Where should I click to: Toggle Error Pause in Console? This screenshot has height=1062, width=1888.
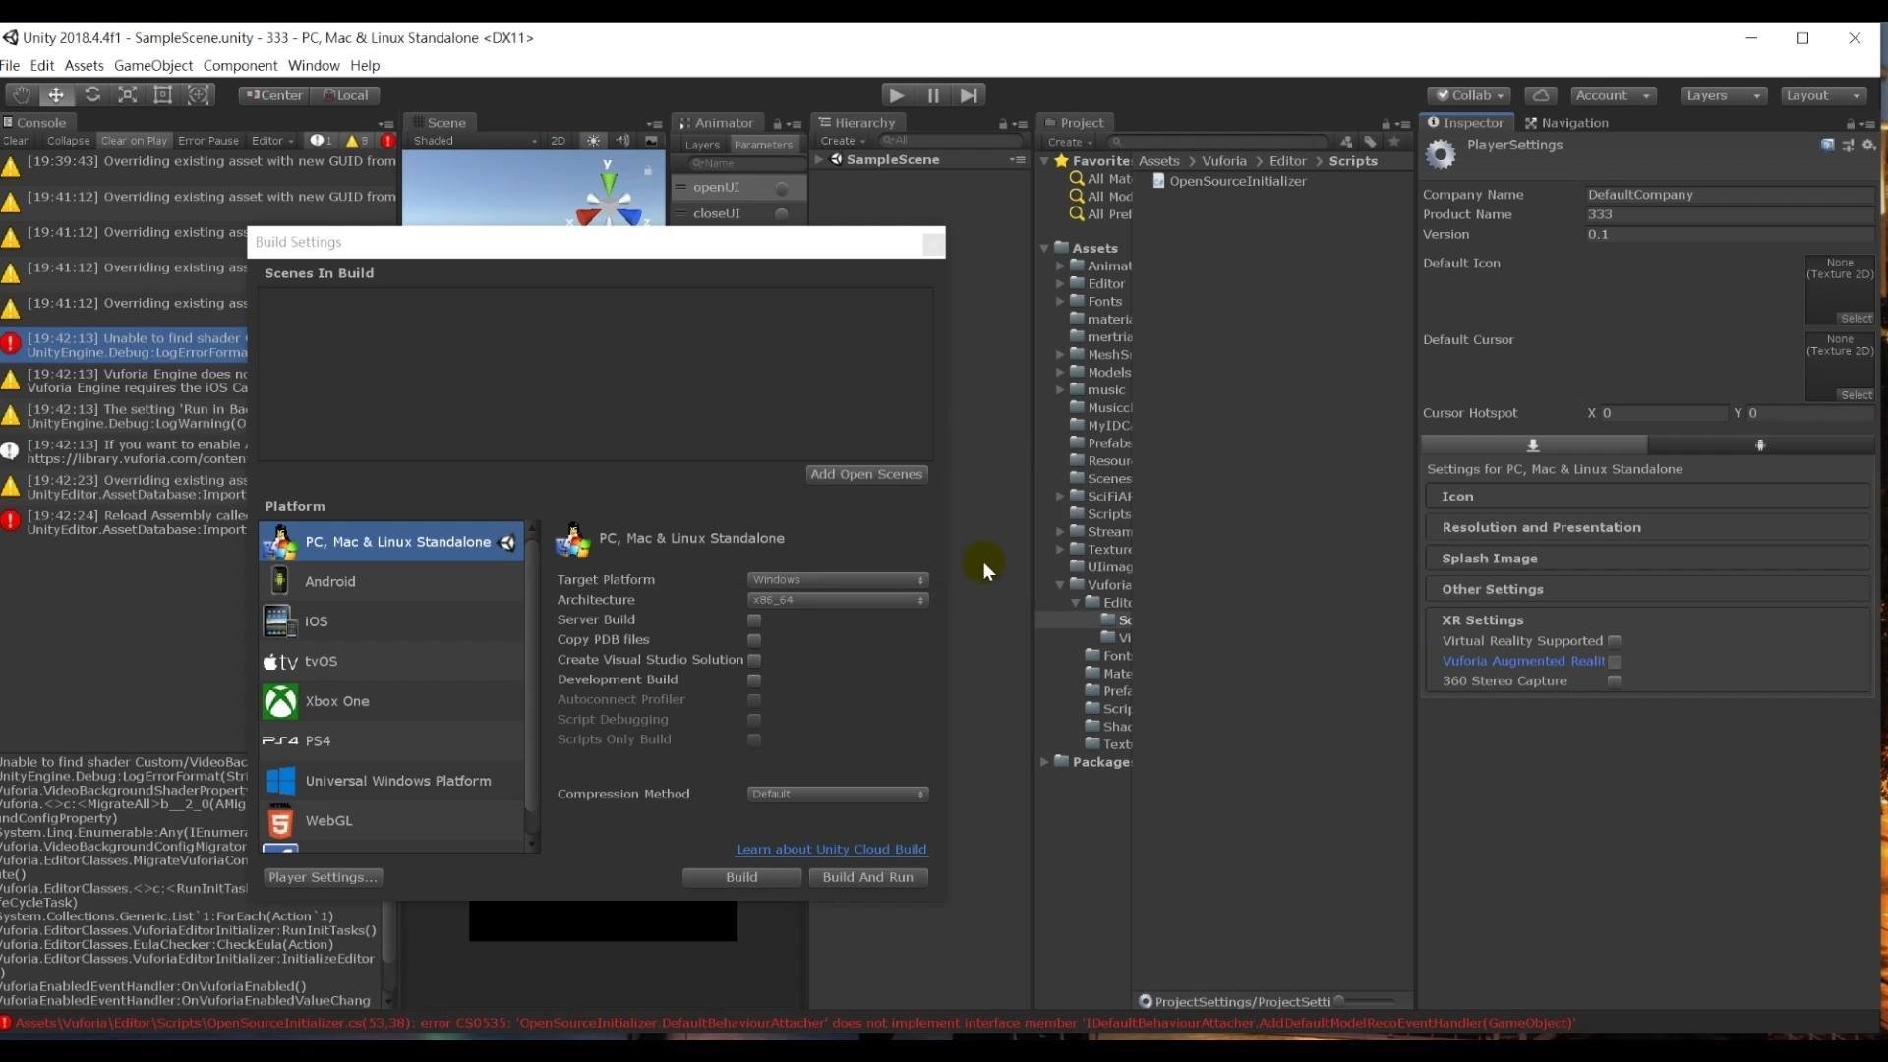[208, 141]
